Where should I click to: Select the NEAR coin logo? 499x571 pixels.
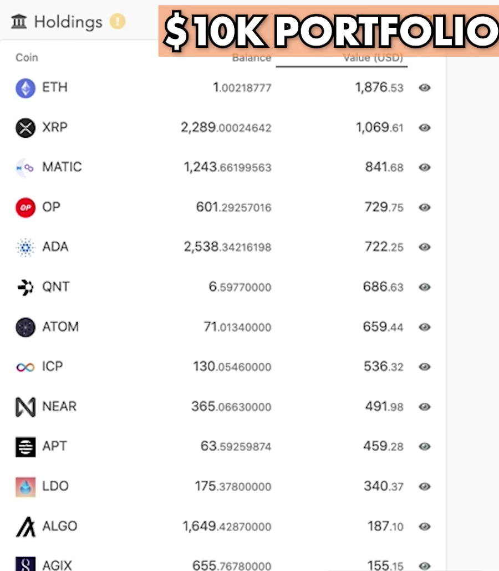(26, 407)
